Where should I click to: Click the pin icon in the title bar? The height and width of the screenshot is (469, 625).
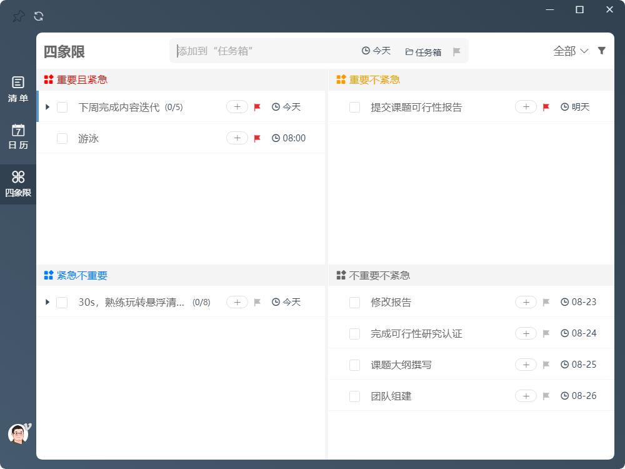18,16
